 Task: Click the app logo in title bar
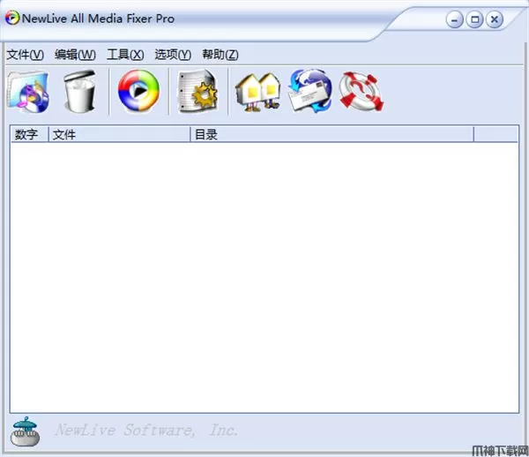(12, 18)
